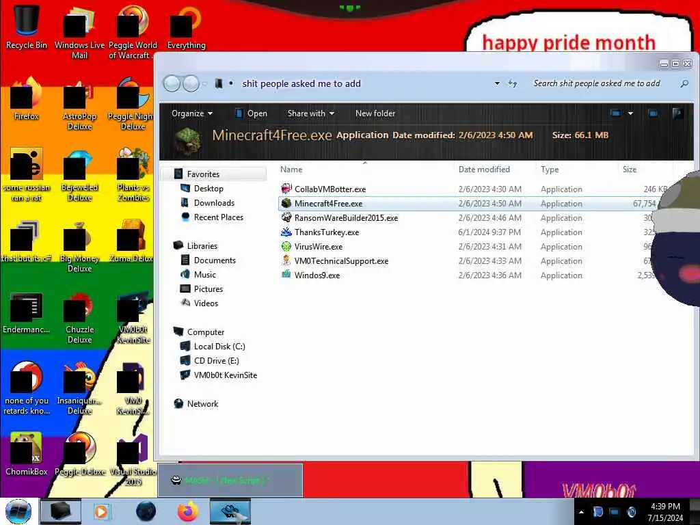Open Local Disk (C:)

tap(219, 347)
